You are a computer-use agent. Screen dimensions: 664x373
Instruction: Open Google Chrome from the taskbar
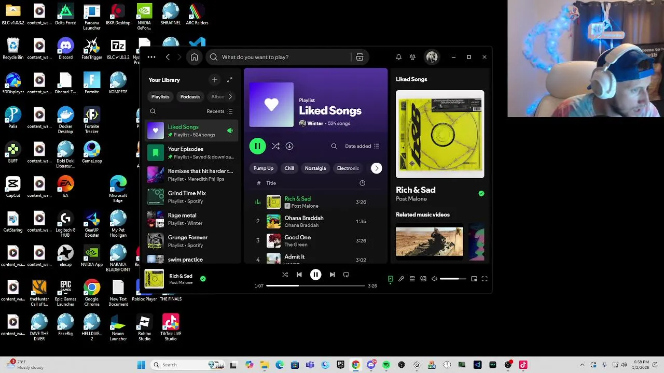pos(355,365)
